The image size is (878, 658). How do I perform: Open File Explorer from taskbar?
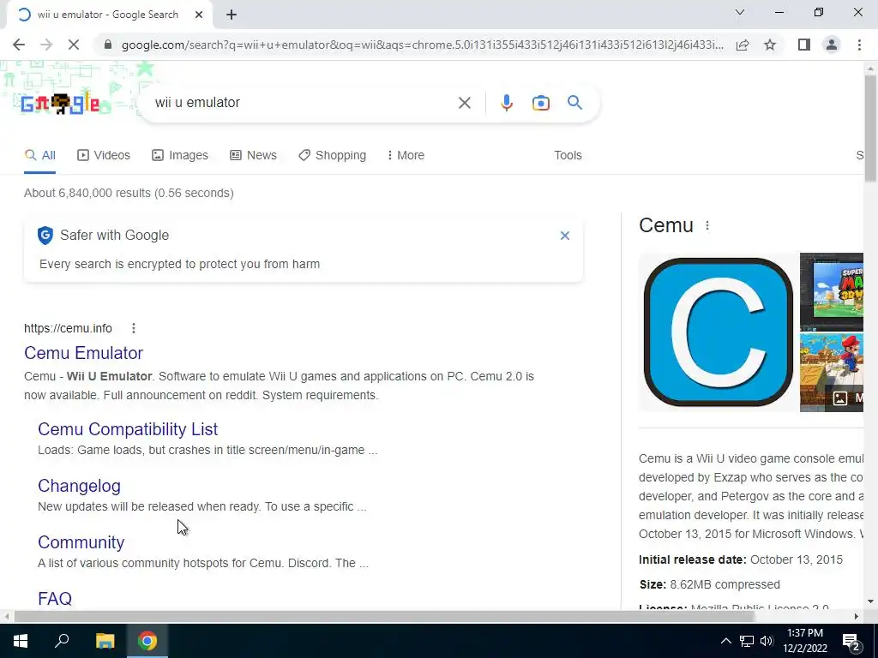[105, 641]
